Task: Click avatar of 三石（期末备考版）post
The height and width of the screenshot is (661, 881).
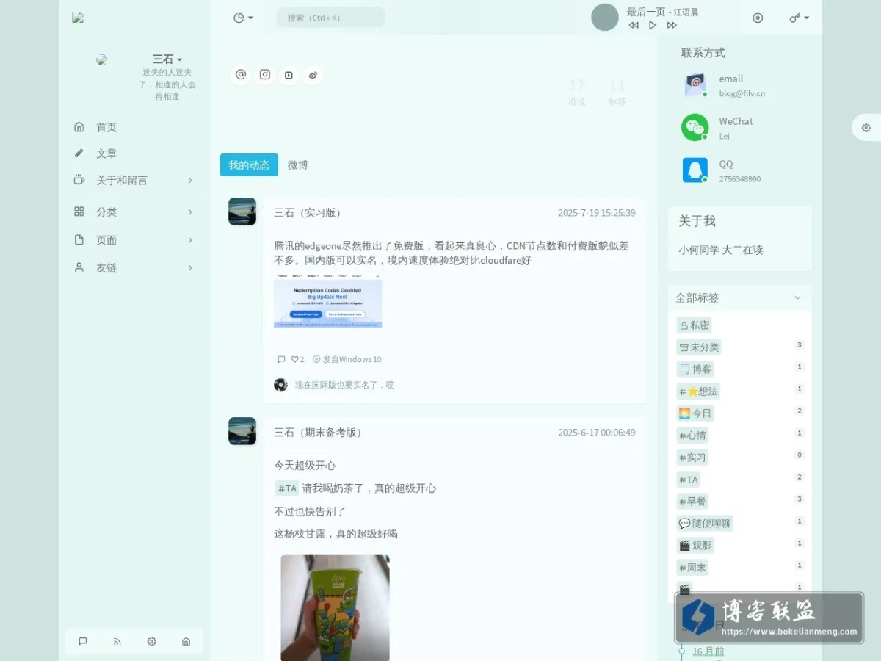Action: (242, 431)
